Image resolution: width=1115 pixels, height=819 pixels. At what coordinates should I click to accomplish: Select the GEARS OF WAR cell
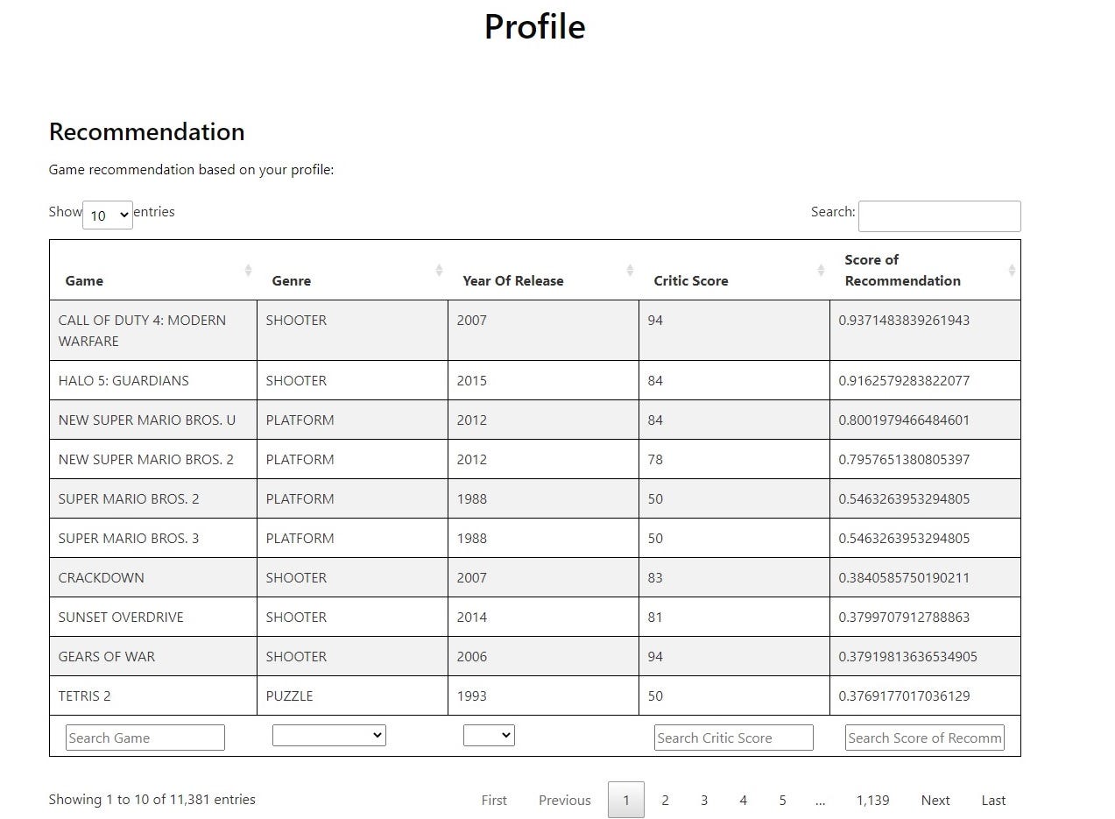(x=153, y=656)
